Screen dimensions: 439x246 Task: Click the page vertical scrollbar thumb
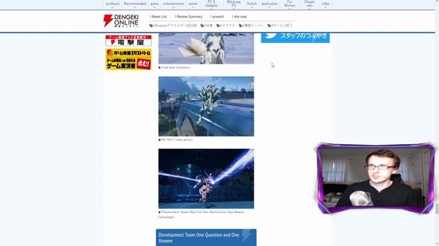coord(437,208)
